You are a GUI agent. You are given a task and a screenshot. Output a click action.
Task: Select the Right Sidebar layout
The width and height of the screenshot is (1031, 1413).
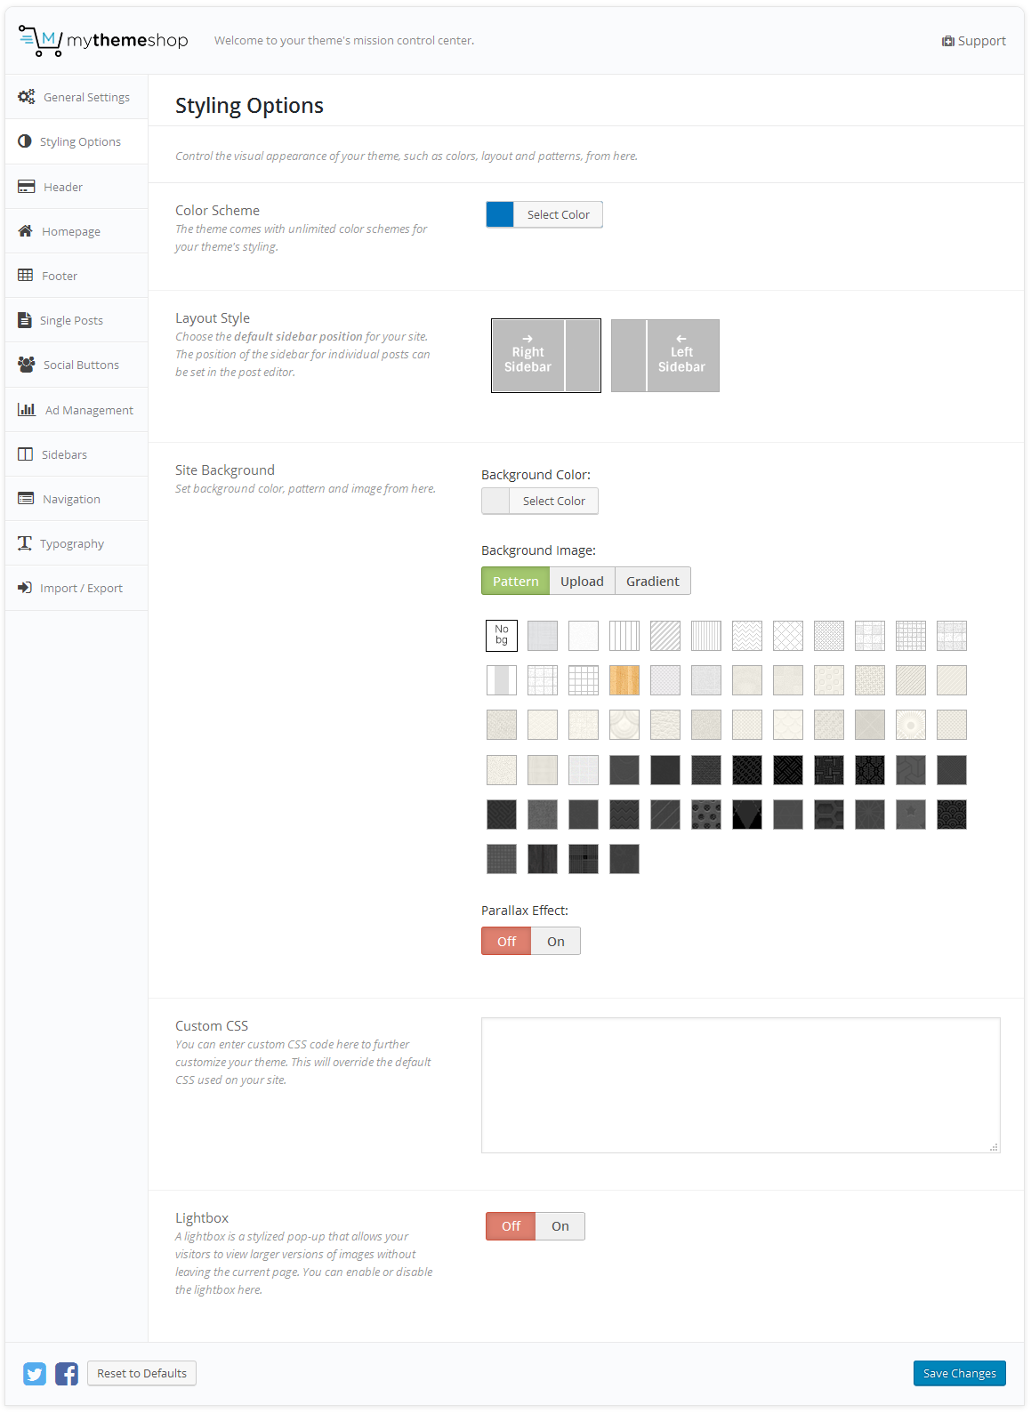[546, 356]
